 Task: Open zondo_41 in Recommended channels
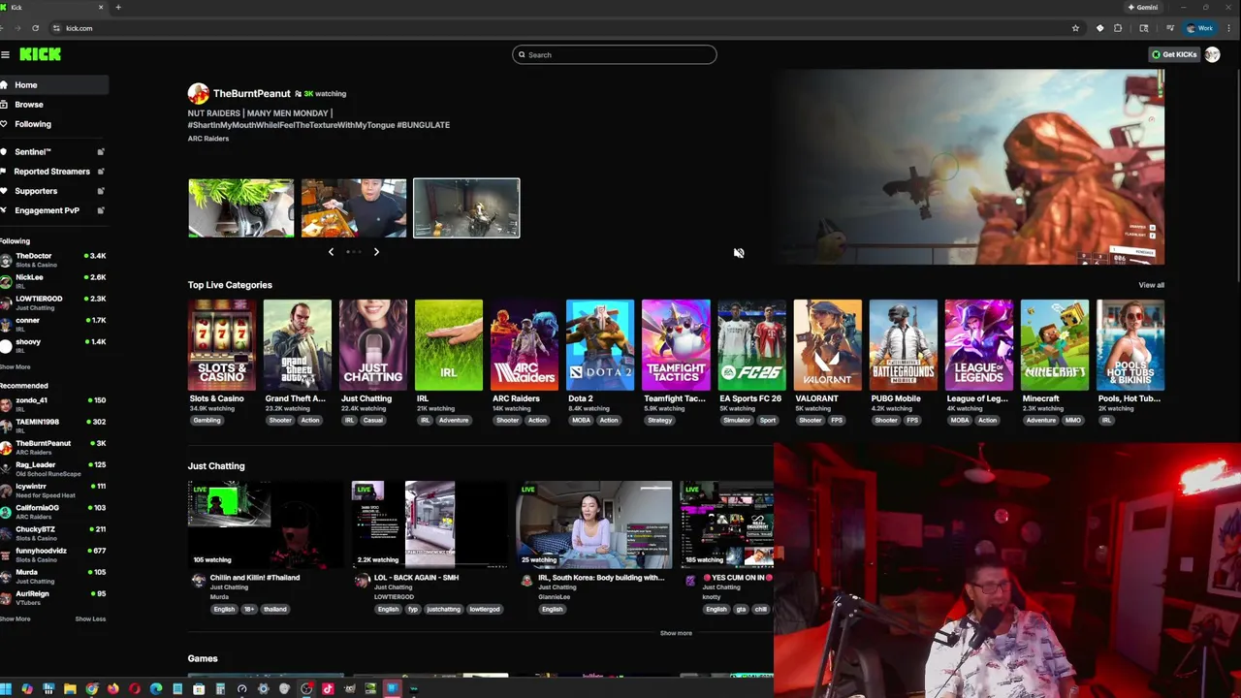(x=53, y=404)
